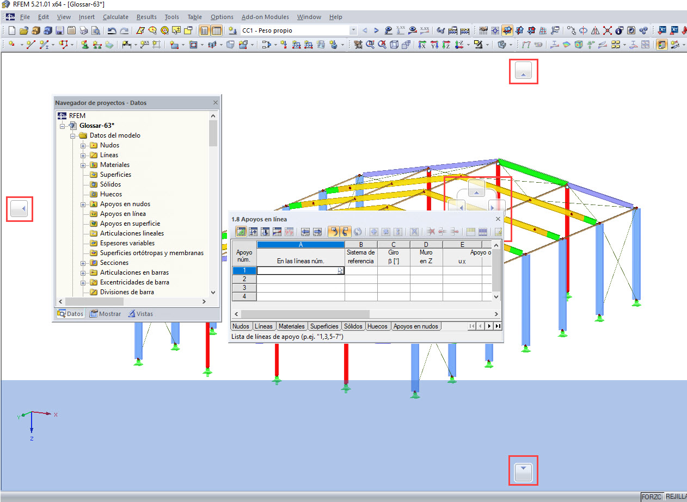Toggle first highlighted curved arrow sync icon in table toolbar
The image size is (687, 502).
pos(333,232)
